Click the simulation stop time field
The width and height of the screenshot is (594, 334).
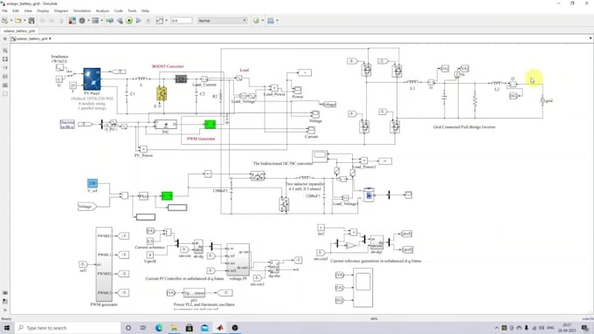(182, 20)
